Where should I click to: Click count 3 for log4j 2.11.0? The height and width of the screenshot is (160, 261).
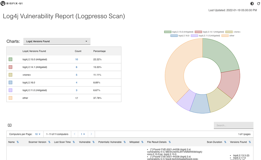coord(76,90)
